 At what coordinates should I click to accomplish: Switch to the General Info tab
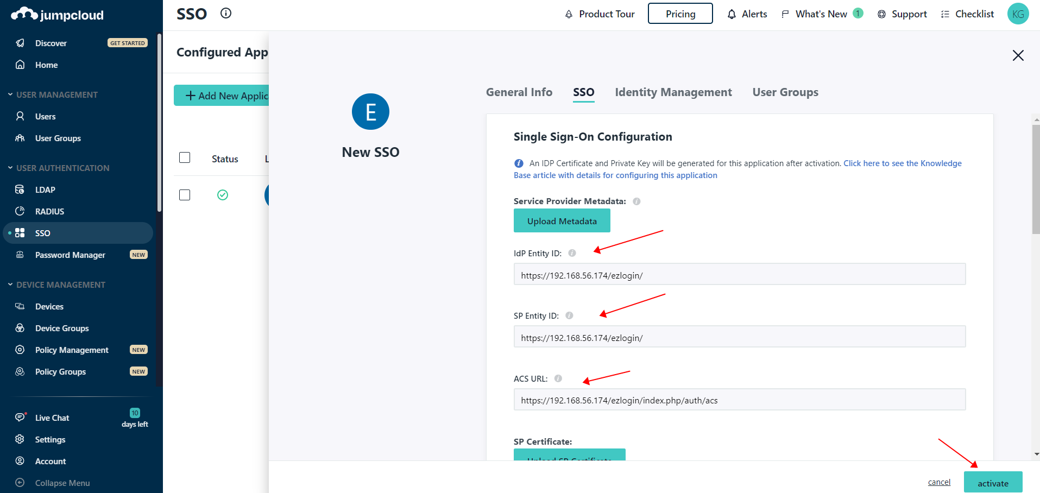(x=519, y=92)
